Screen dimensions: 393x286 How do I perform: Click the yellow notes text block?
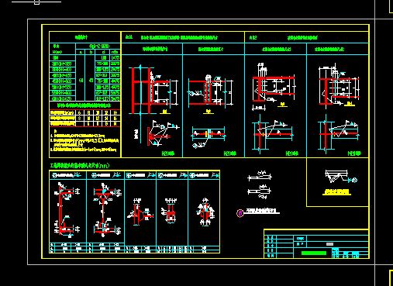click(x=84, y=141)
